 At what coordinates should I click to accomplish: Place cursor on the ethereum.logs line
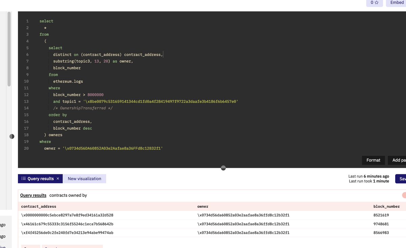pos(68,81)
